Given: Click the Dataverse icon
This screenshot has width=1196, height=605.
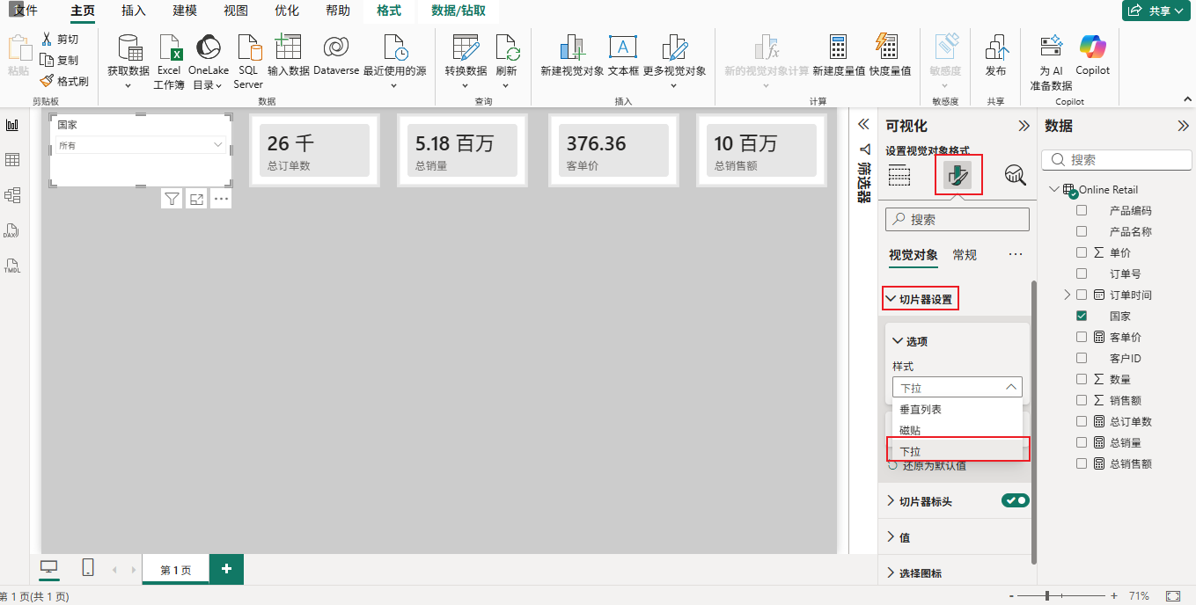Looking at the screenshot, I should [x=336, y=47].
